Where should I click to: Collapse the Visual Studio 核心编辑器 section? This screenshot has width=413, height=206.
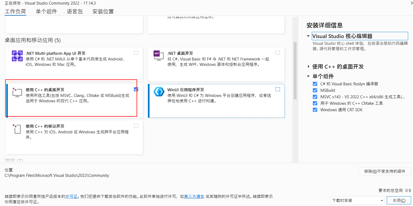308,36
